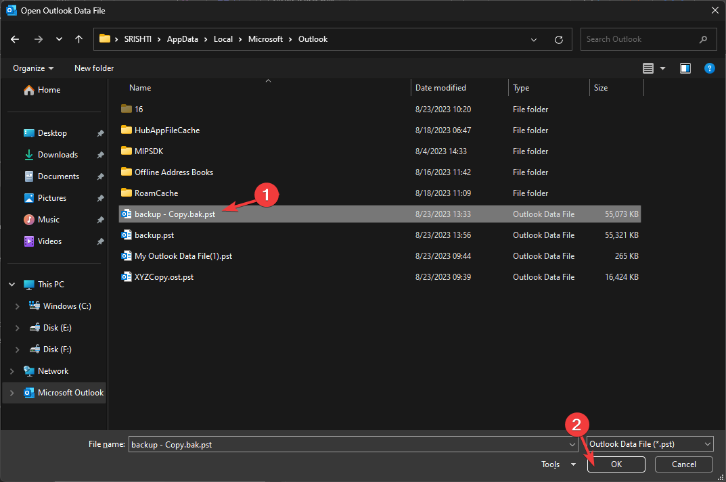The image size is (726, 482).
Task: Open the File name history dropdown
Action: click(572, 445)
